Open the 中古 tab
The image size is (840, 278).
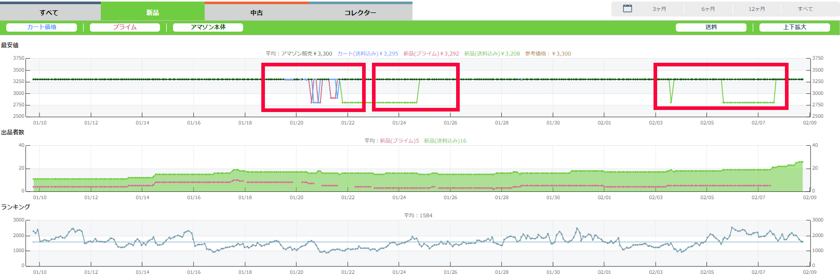pos(257,12)
